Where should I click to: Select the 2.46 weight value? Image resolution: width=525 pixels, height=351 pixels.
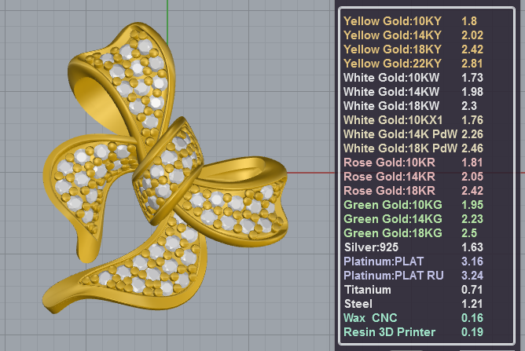pyautogui.click(x=472, y=148)
